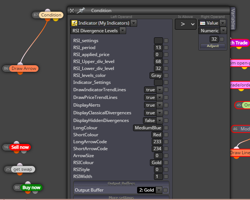Open DisplayHiddenDivergences false dropdown

click(159, 121)
